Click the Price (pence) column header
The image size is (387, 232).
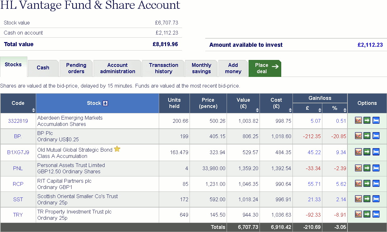[x=208, y=103]
